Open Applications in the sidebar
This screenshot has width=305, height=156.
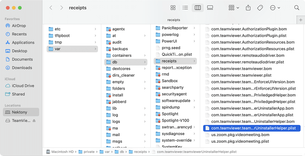click(x=23, y=43)
